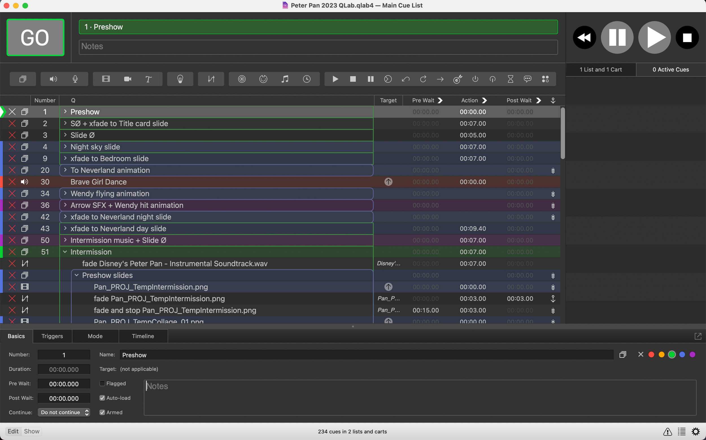Viewport: 706px width, 440px height.
Task: Expand the Night sky slide group
Action: [65, 147]
